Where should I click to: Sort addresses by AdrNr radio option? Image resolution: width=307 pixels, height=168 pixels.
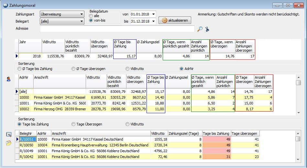coord(181,69)
